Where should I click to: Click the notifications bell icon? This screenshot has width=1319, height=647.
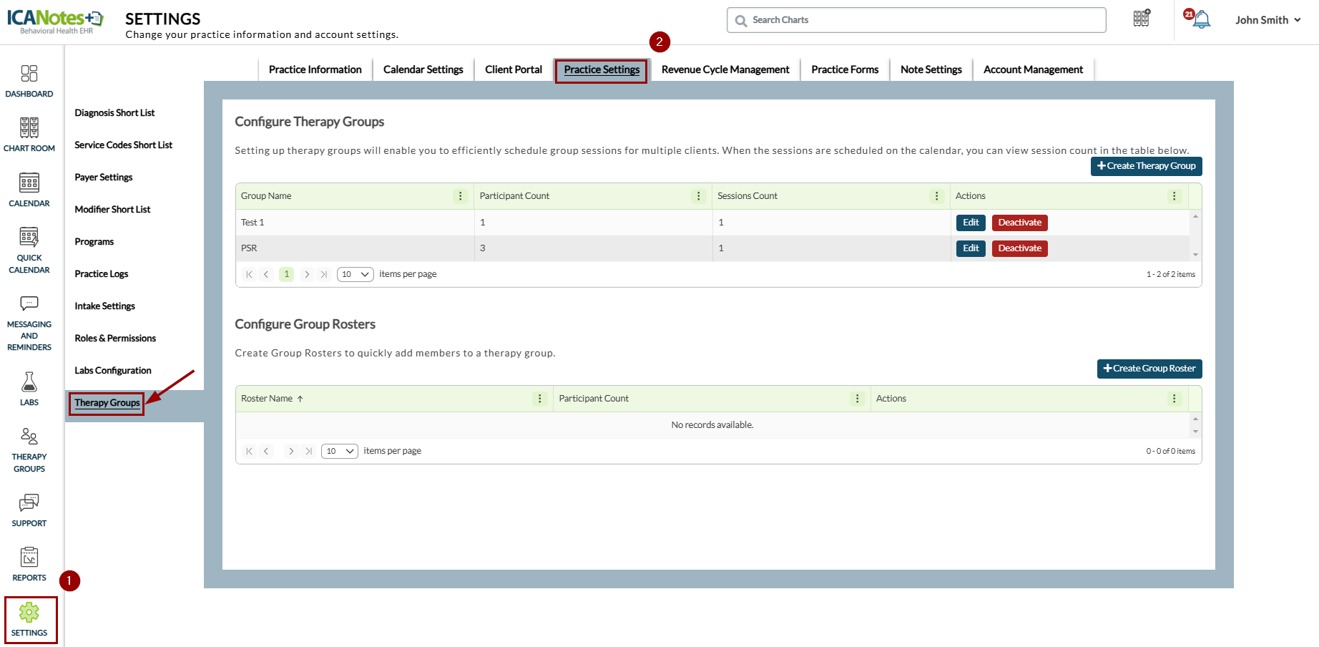coord(1202,19)
